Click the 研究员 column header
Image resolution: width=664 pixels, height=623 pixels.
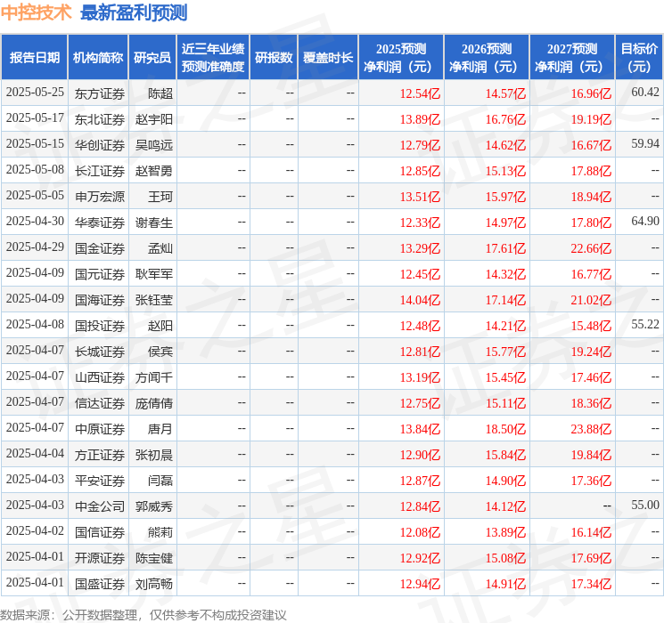coord(152,58)
